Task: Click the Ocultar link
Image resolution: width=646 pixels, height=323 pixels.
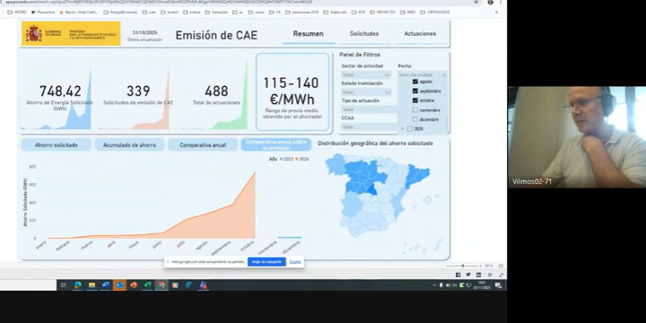Action: point(295,262)
